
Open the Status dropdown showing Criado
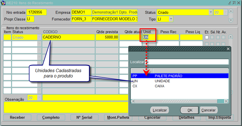point(211,12)
